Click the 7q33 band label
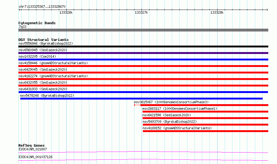This screenshot has height=164, width=277. pyautogui.click(x=22, y=27)
